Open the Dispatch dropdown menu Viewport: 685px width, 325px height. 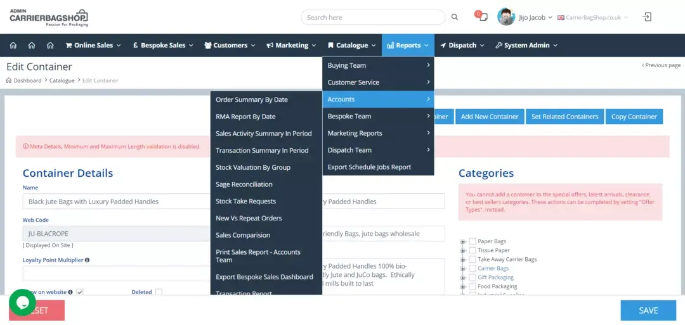[x=462, y=45]
